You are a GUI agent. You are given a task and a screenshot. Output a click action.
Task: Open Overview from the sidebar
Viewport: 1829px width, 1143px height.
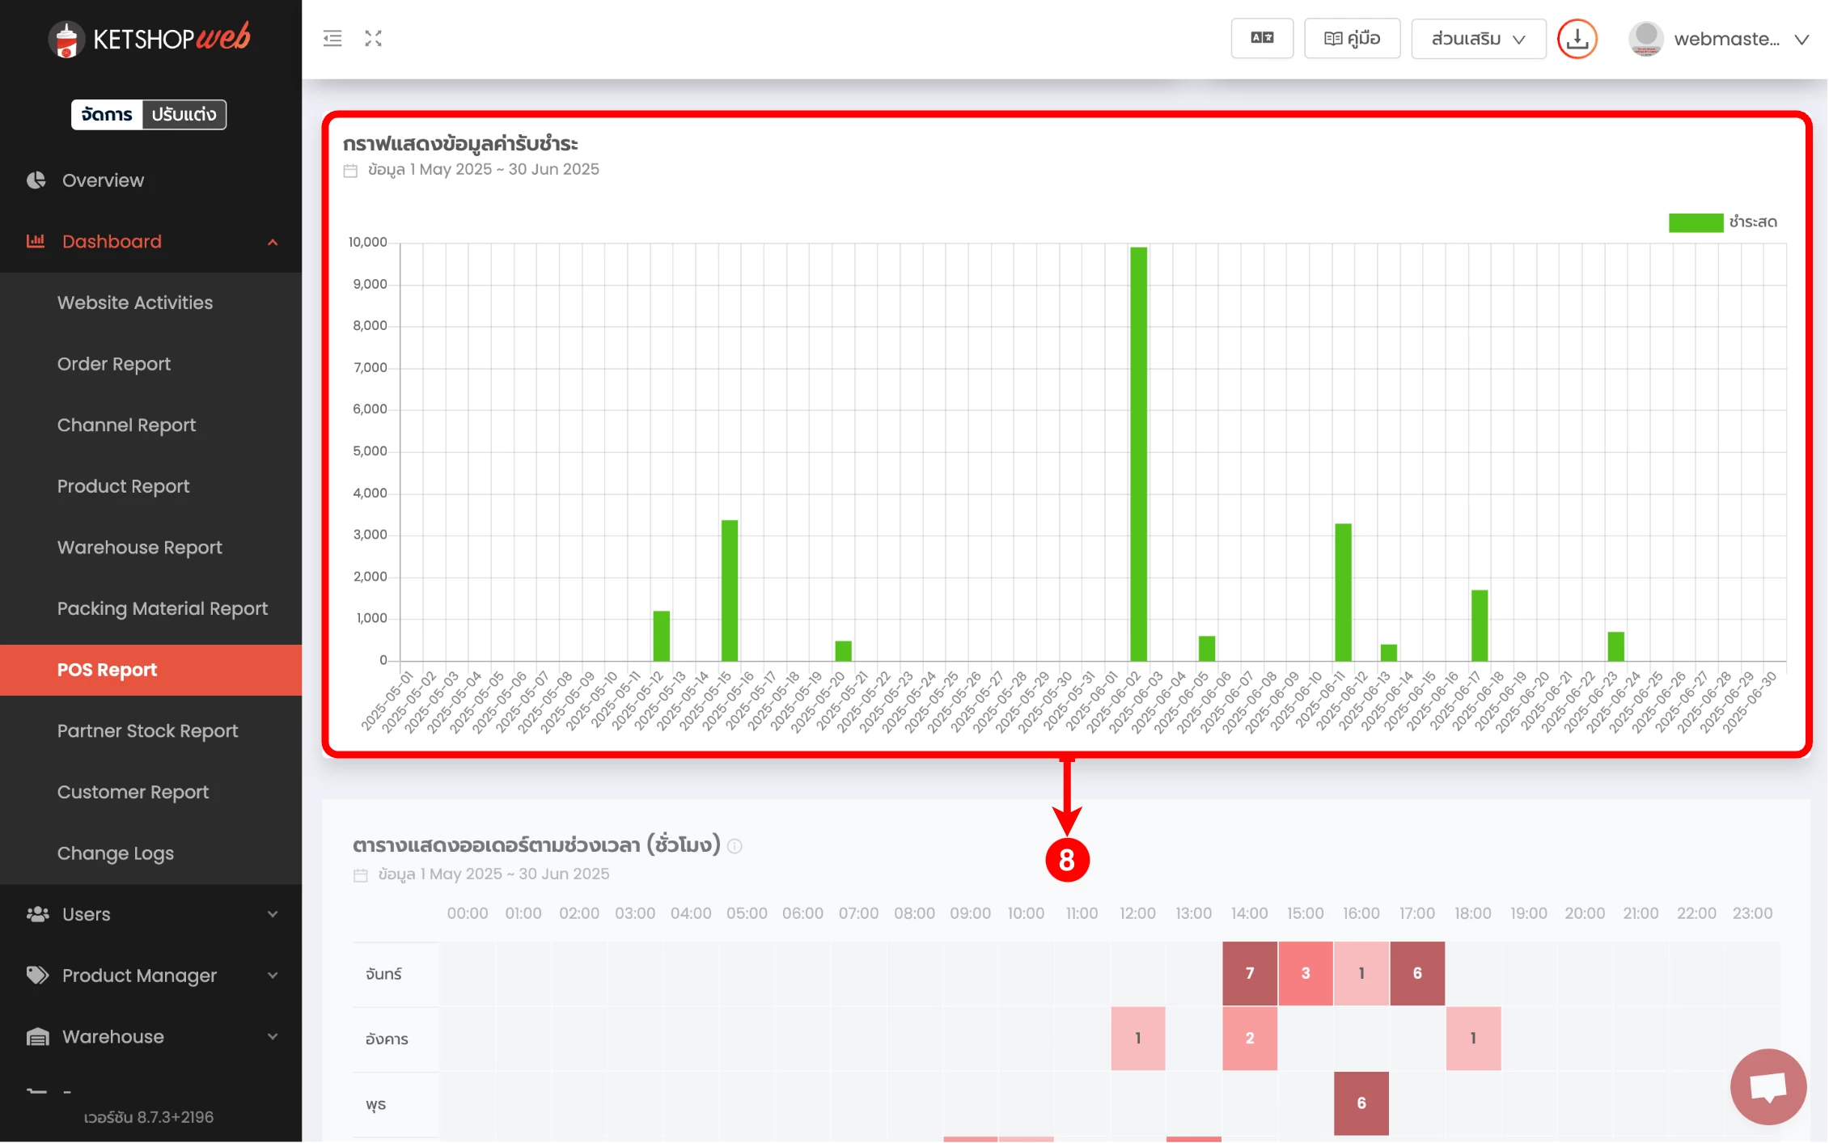tap(103, 180)
